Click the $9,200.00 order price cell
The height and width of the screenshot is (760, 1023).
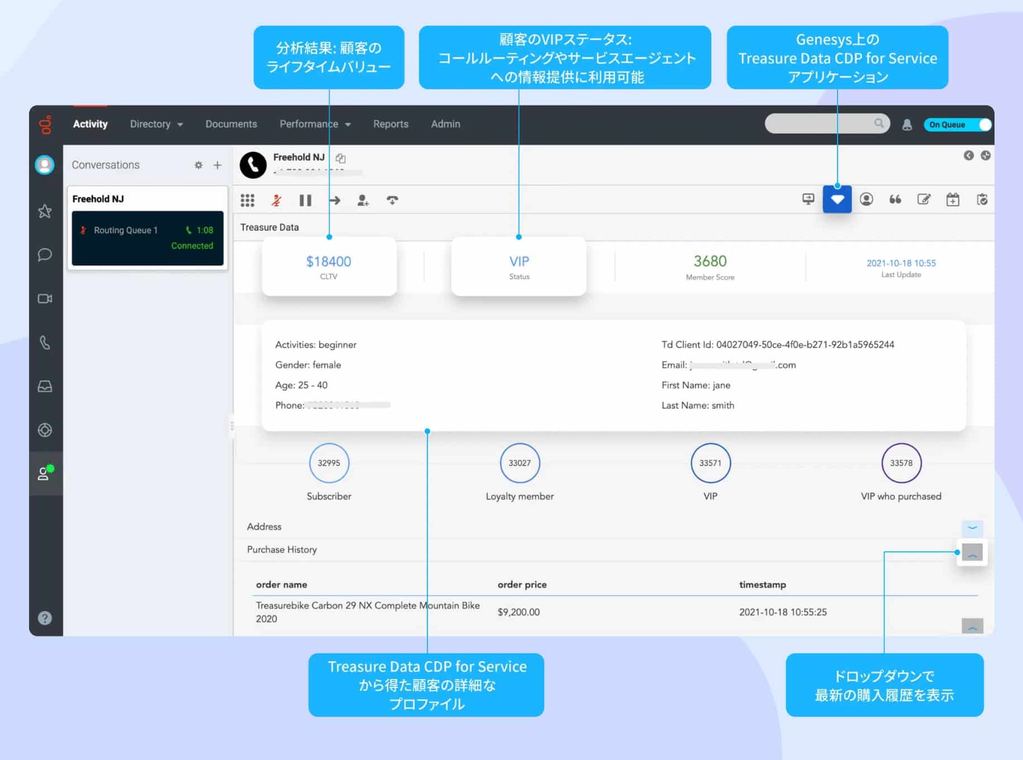[518, 612]
